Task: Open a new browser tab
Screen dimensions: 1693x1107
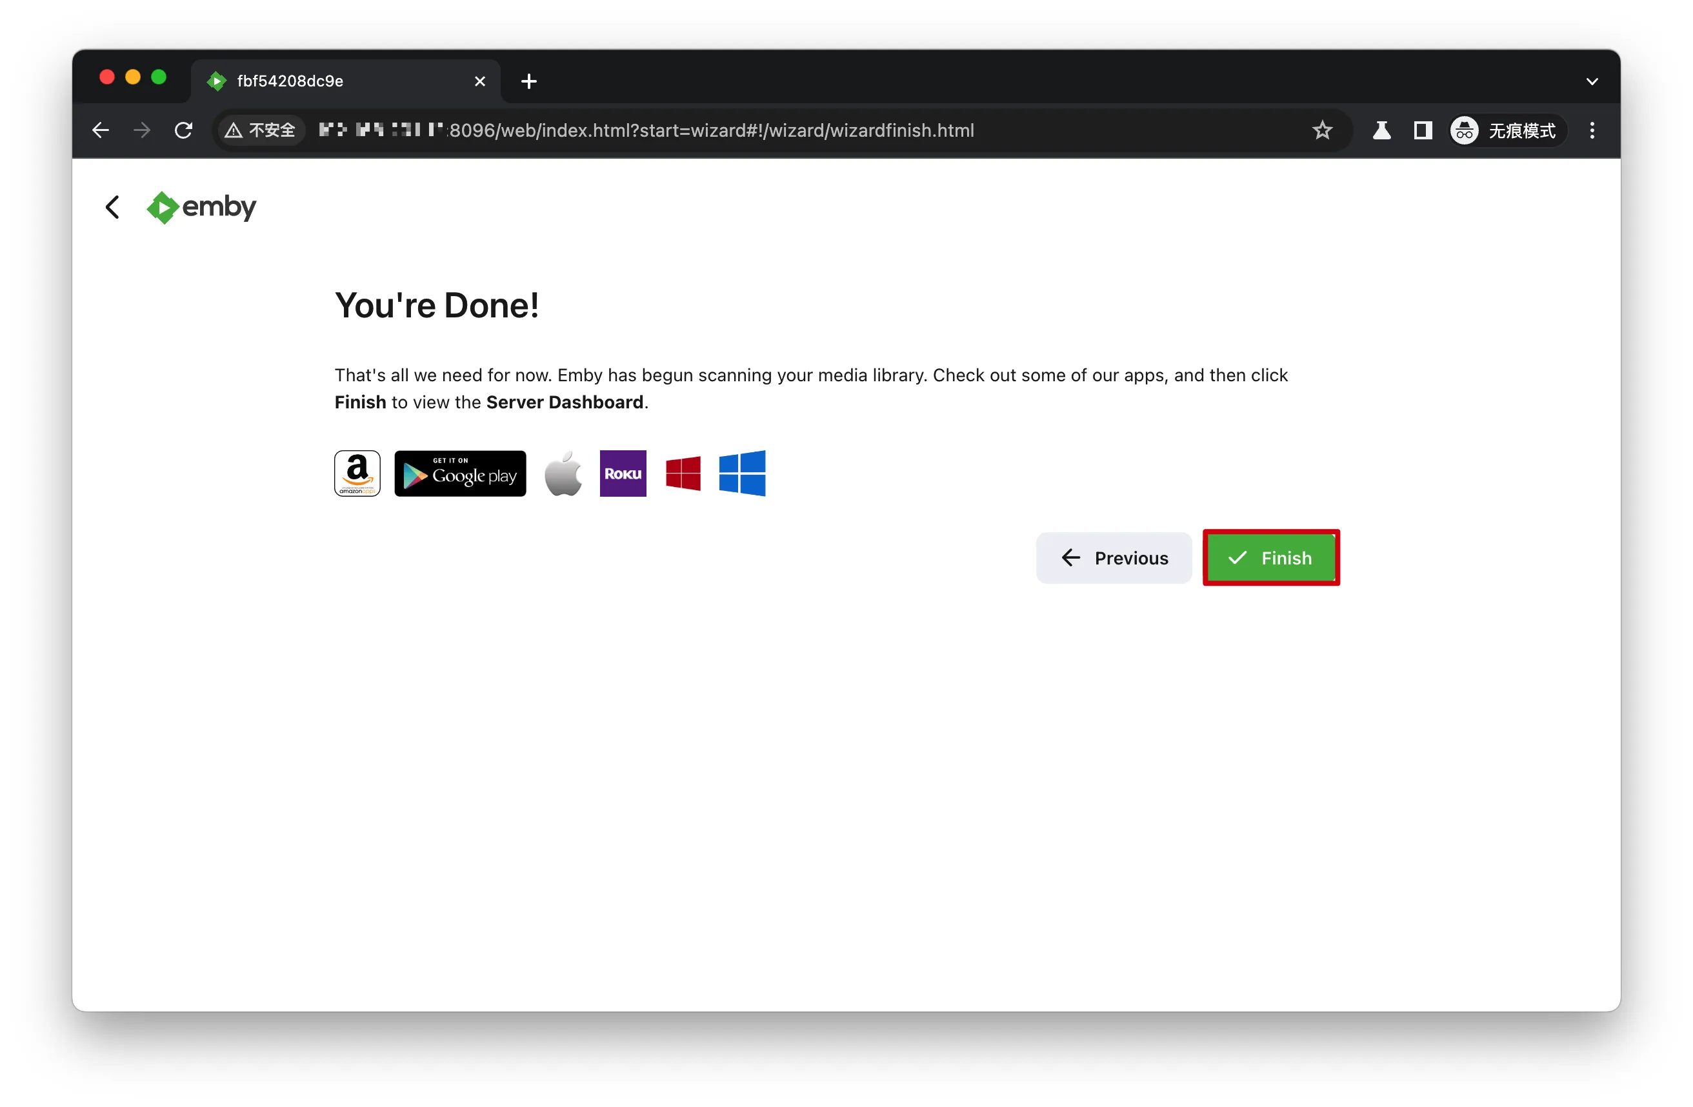Action: tap(528, 81)
